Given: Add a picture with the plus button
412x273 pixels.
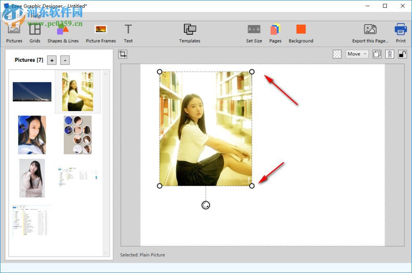Looking at the screenshot, I should click(51, 60).
